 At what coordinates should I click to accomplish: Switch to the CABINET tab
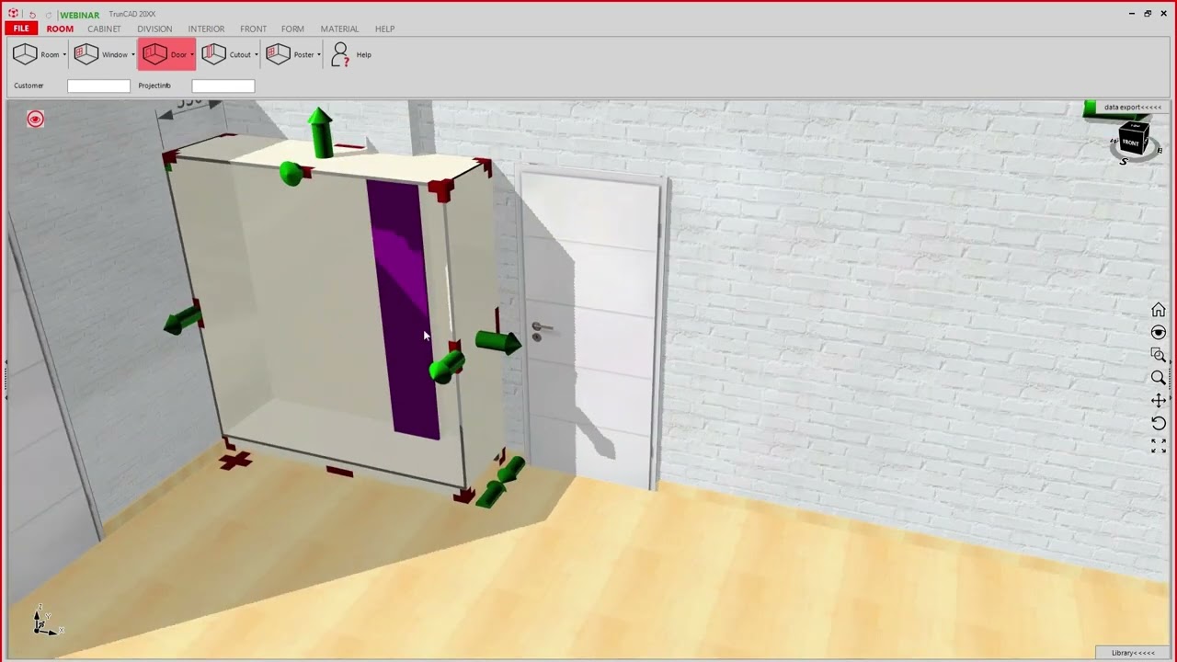pyautogui.click(x=104, y=29)
